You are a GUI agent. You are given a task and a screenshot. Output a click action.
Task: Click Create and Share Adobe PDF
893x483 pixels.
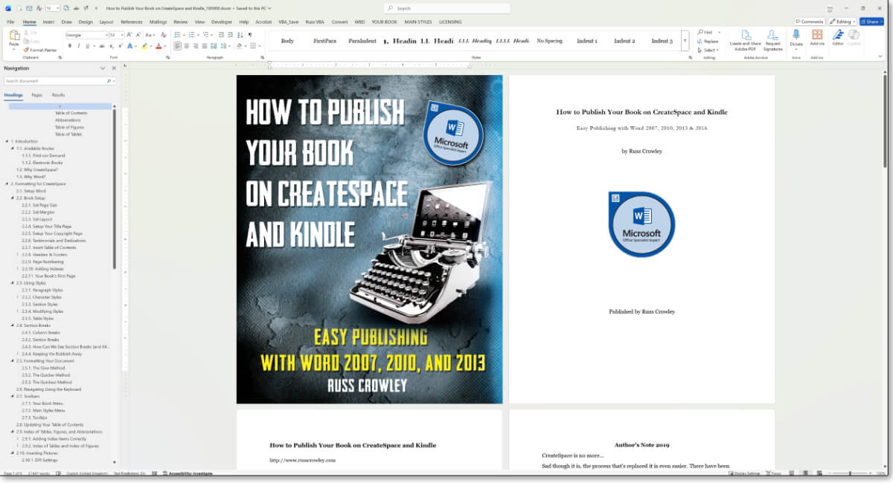[746, 39]
